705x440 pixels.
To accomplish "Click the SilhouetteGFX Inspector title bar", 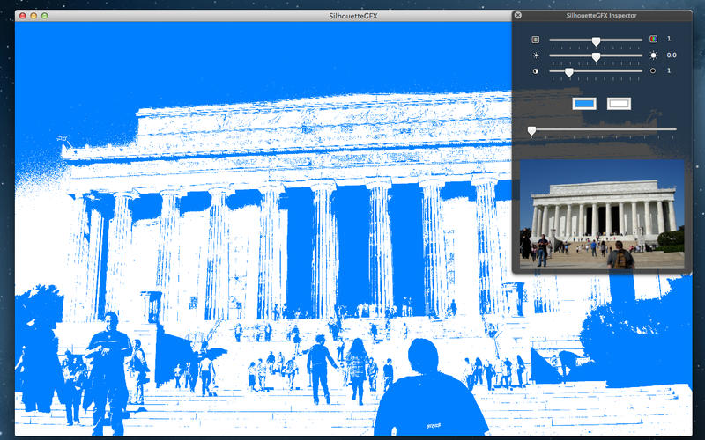I will point(601,15).
